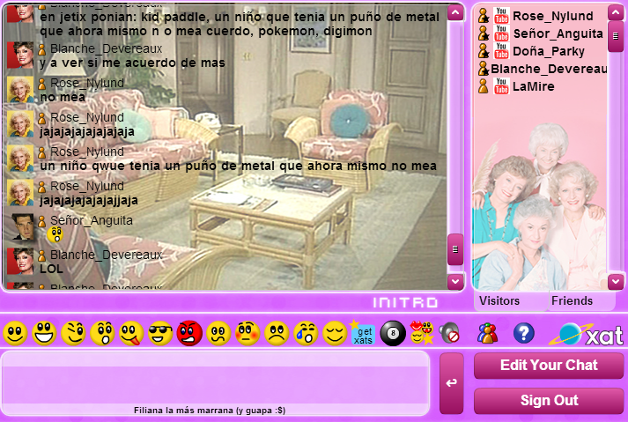Click the 8-ball icon
The height and width of the screenshot is (422, 628).
click(392, 333)
